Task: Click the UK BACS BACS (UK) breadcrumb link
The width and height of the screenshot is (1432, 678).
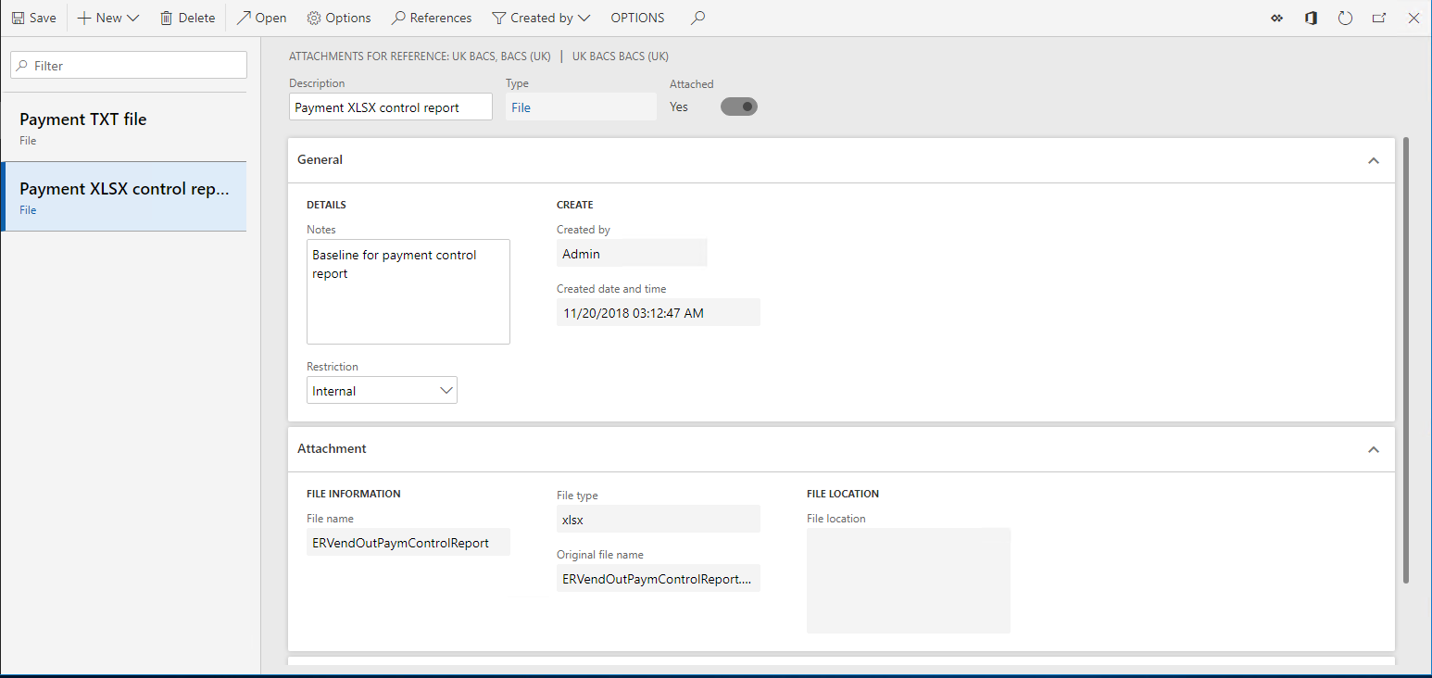Action: [x=620, y=56]
